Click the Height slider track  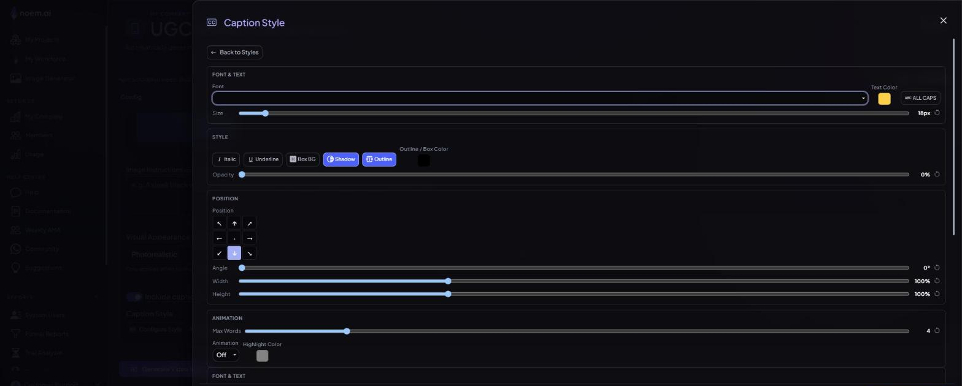coord(574,294)
